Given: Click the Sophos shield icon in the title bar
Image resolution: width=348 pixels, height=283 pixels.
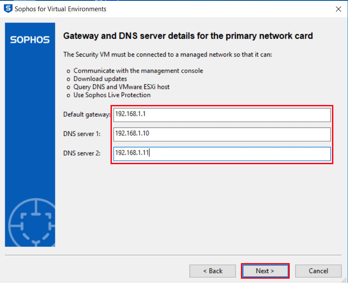Looking at the screenshot, I should (x=8, y=9).
